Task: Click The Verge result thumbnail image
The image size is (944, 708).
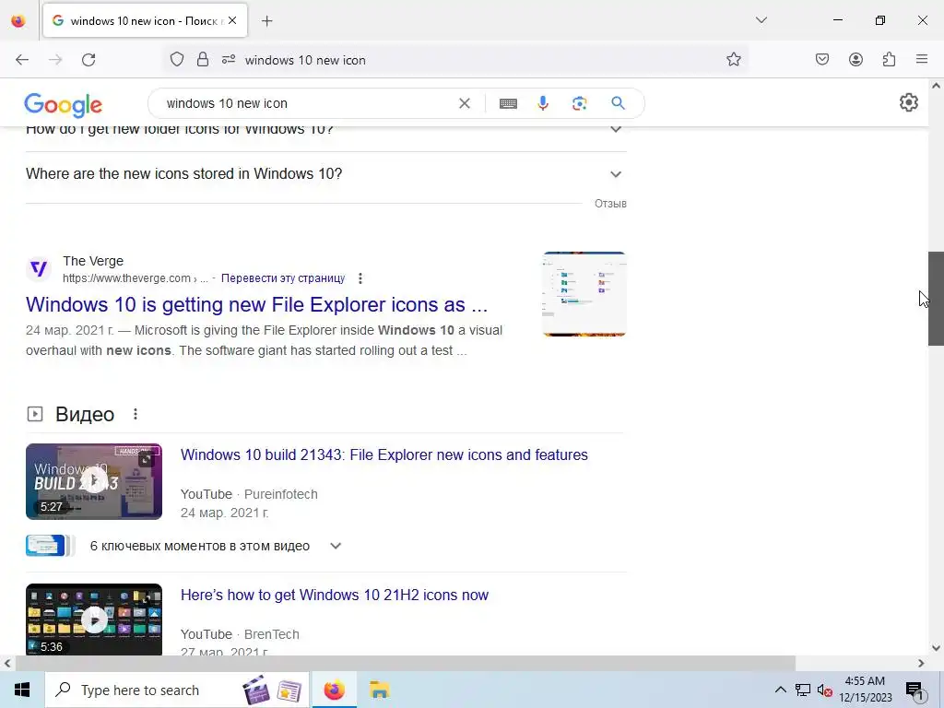Action: coord(584,294)
